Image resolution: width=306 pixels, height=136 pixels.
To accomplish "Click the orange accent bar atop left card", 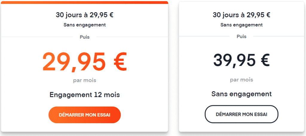I will [85, 2].
